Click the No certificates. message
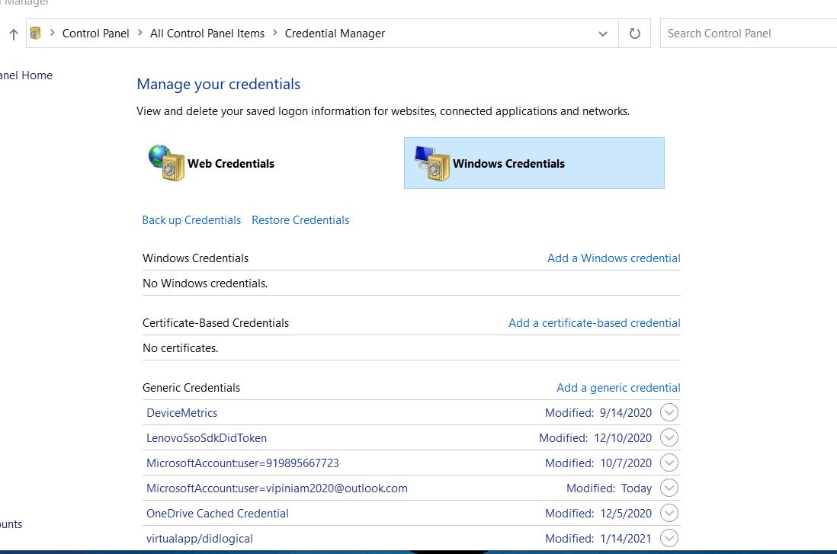Screen dimensions: 837x554 181,348
